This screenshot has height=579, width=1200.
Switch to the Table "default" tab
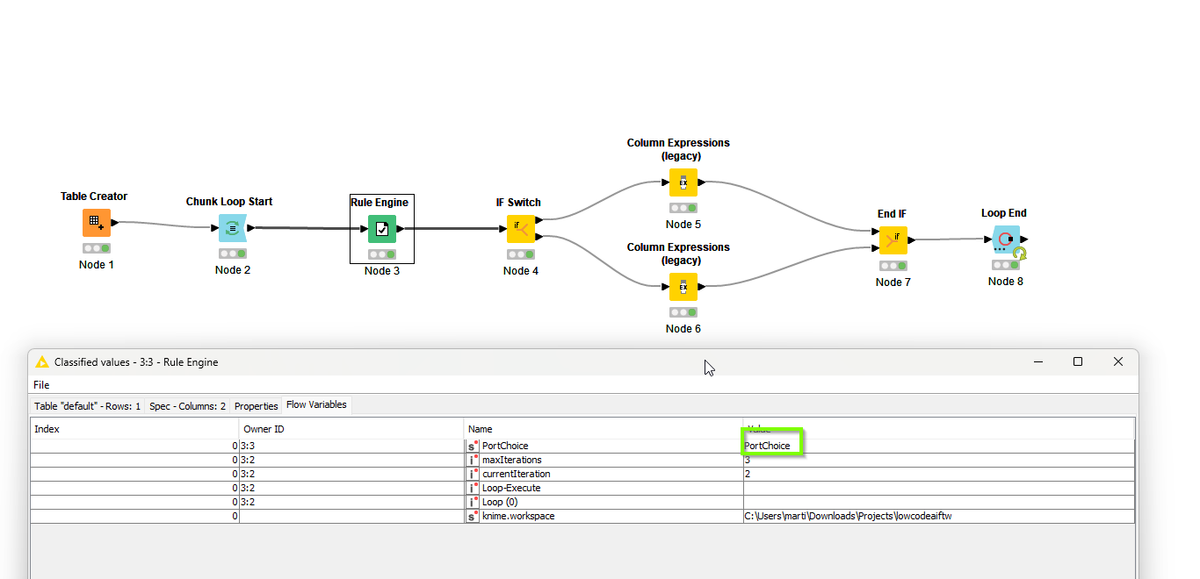tap(87, 406)
